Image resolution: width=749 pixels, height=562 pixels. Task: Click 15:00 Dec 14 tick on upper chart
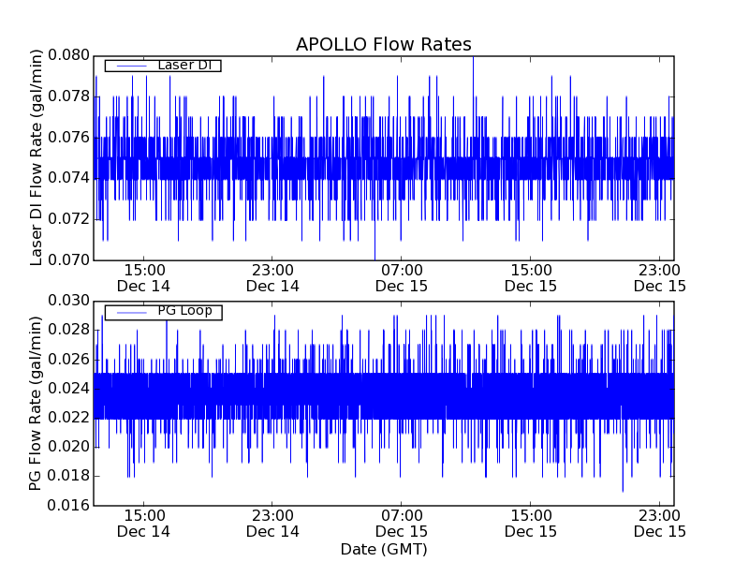(x=143, y=277)
